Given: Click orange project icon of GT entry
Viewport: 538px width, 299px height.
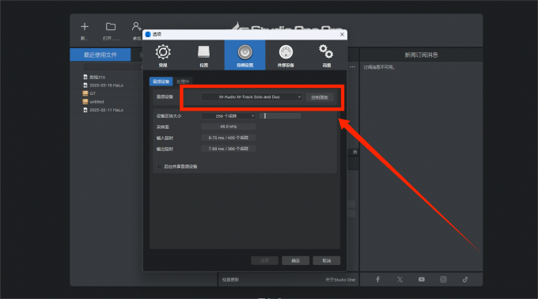Looking at the screenshot, I should pos(85,93).
